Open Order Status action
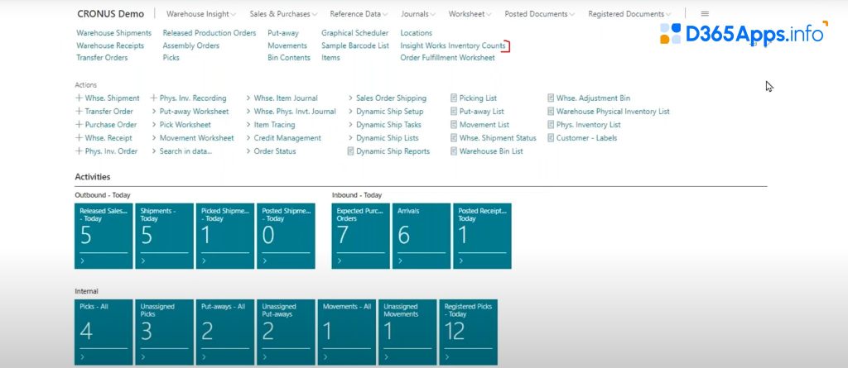 (275, 151)
